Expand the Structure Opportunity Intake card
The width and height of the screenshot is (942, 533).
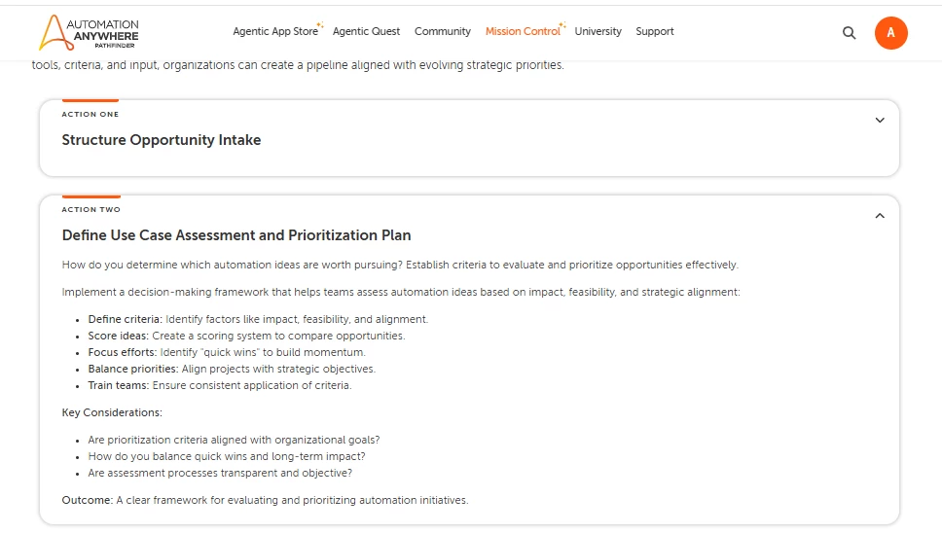point(469,138)
